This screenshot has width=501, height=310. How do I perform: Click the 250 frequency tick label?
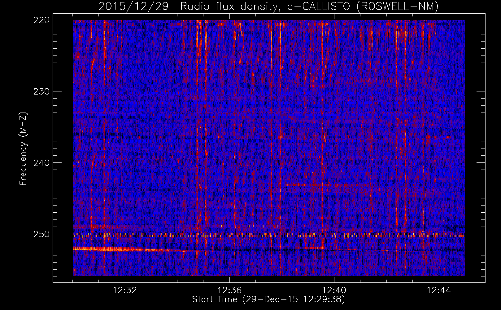point(41,234)
